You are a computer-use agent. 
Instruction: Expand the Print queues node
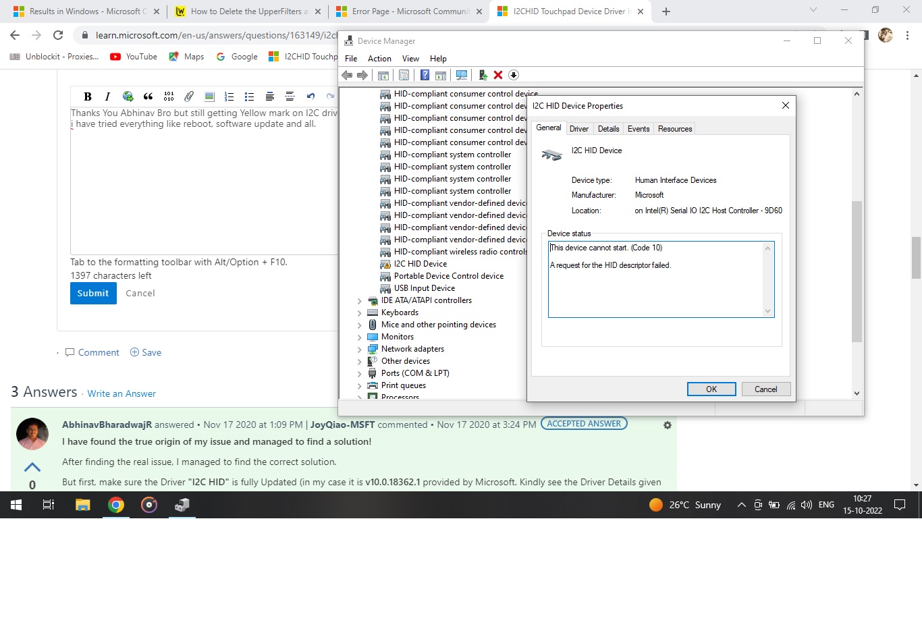pos(359,386)
